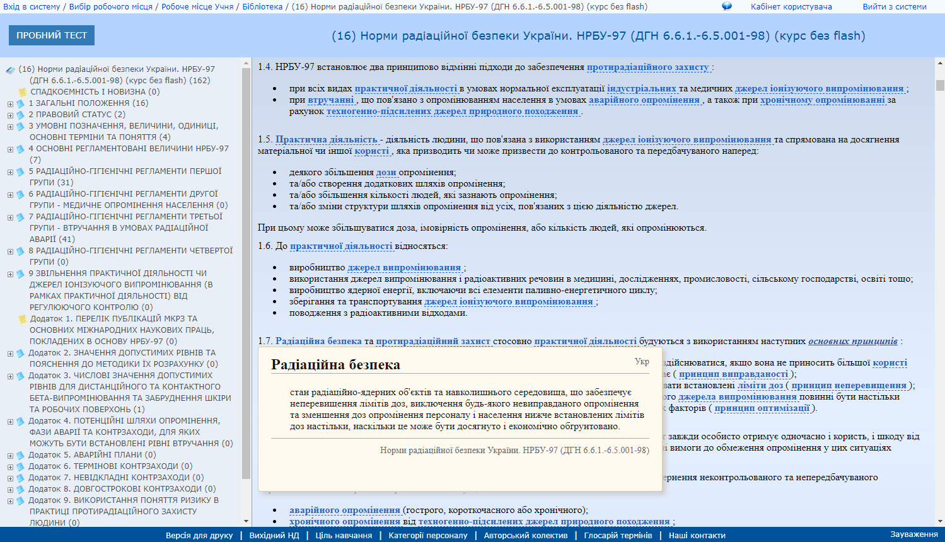This screenshot has height=542, width=945.
Task: Click note icon beside СПАДКОЄМНІСТЬ І НОВИЗНА
Action: pyautogui.click(x=23, y=92)
